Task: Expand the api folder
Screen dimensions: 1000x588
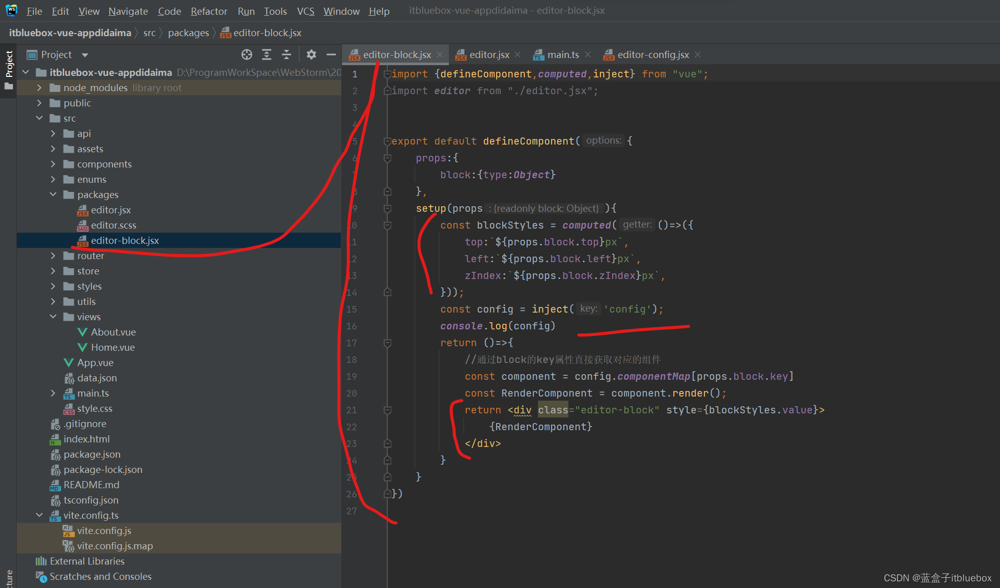Action: (53, 133)
